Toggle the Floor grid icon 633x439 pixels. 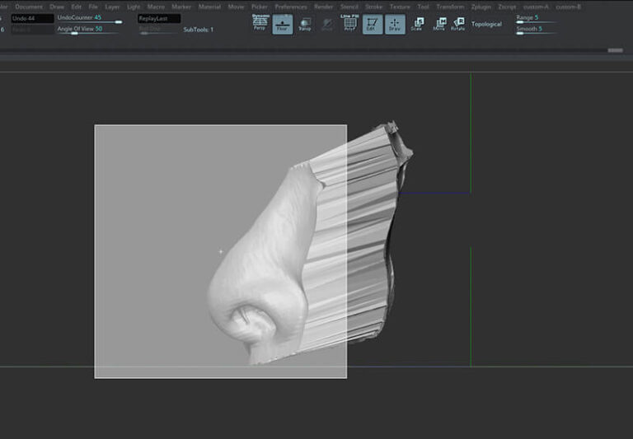click(283, 24)
